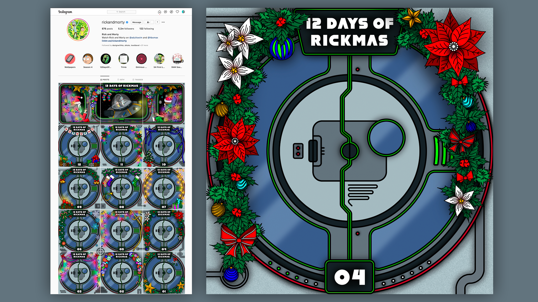Click the rickandmorty profile picture
Viewport: 538px width, 302px height.
[x=78, y=30]
